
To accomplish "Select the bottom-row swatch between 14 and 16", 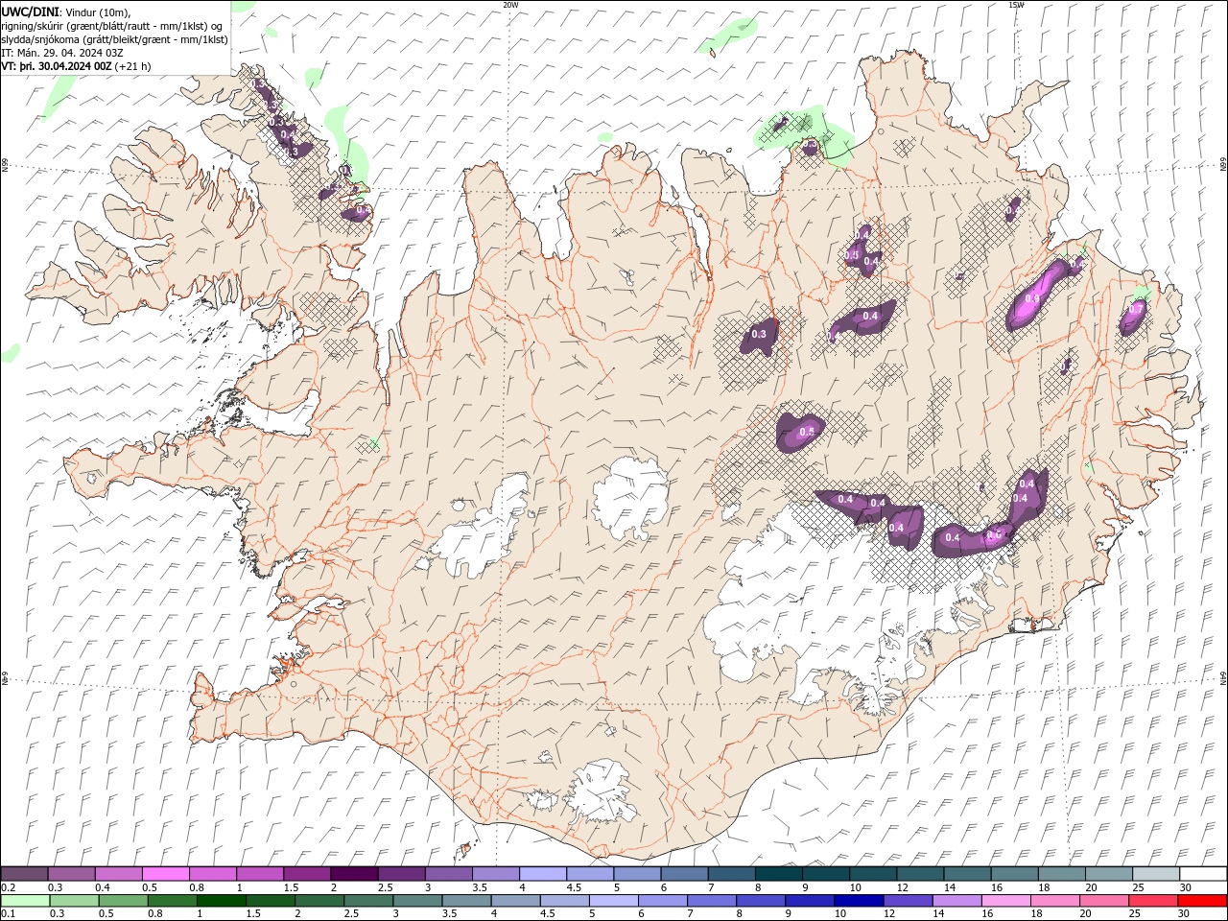I will click(956, 901).
